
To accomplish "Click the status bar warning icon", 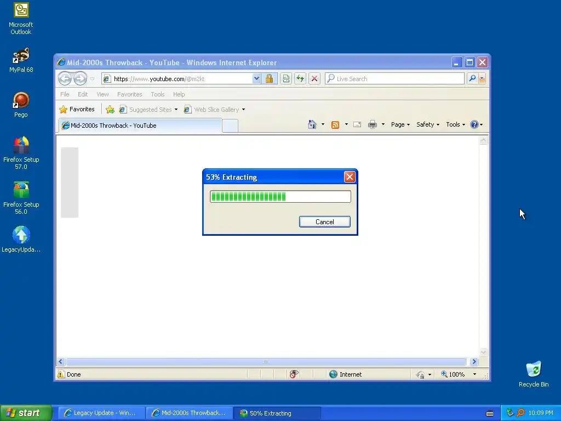I will 61,374.
